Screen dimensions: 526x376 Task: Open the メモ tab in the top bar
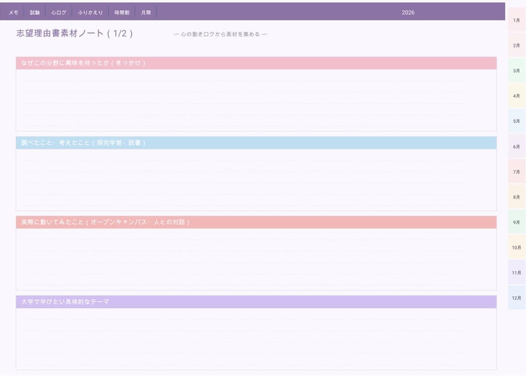[14, 13]
